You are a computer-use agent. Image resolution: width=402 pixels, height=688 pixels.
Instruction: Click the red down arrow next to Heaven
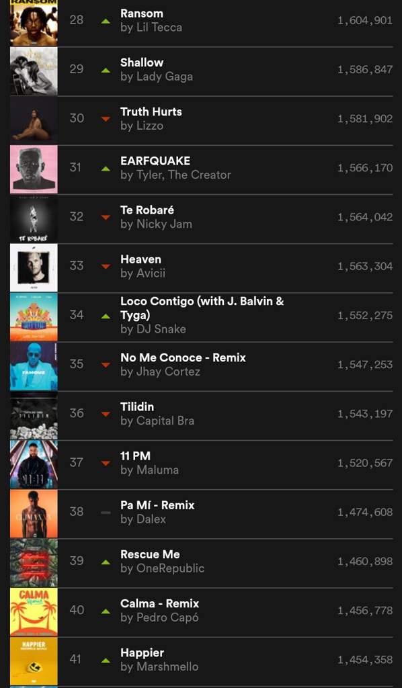(106, 266)
